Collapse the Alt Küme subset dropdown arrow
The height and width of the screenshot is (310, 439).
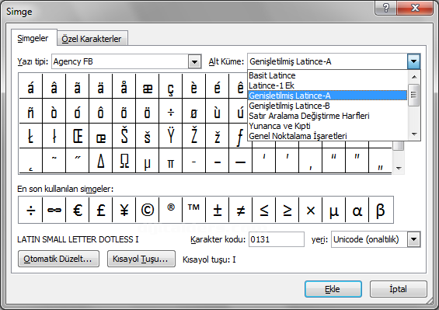(414, 61)
